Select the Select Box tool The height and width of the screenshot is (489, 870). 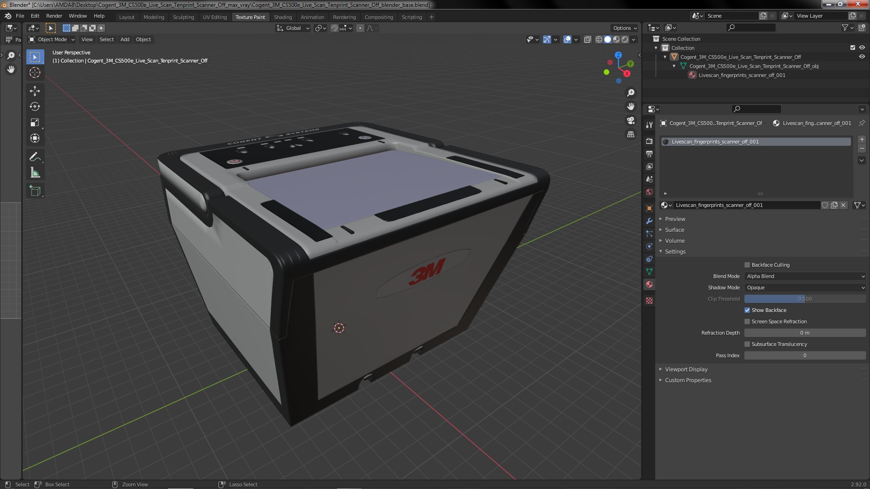(x=35, y=57)
